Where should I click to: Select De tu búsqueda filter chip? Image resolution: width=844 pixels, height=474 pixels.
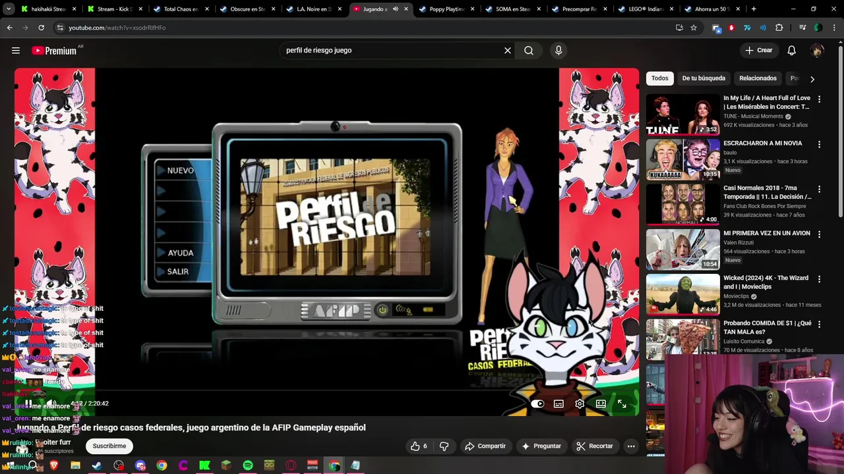point(704,78)
